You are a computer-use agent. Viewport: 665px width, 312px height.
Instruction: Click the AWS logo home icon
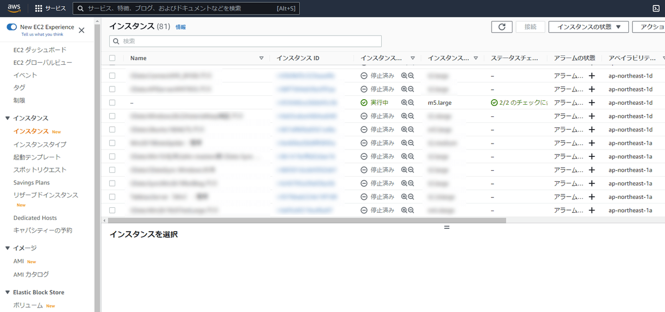[14, 8]
